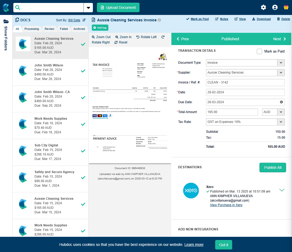Select the John Smith Wilson- CA document

[x=50, y=99]
